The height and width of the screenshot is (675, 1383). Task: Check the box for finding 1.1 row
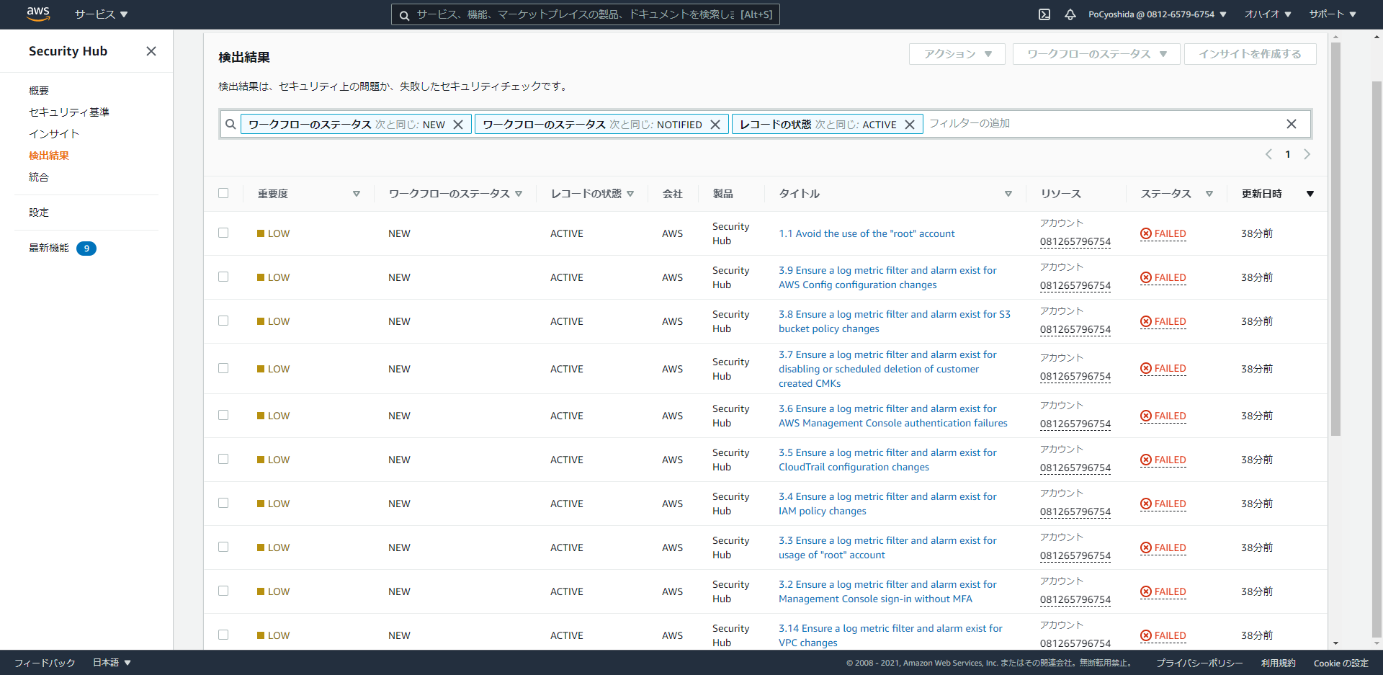point(223,233)
